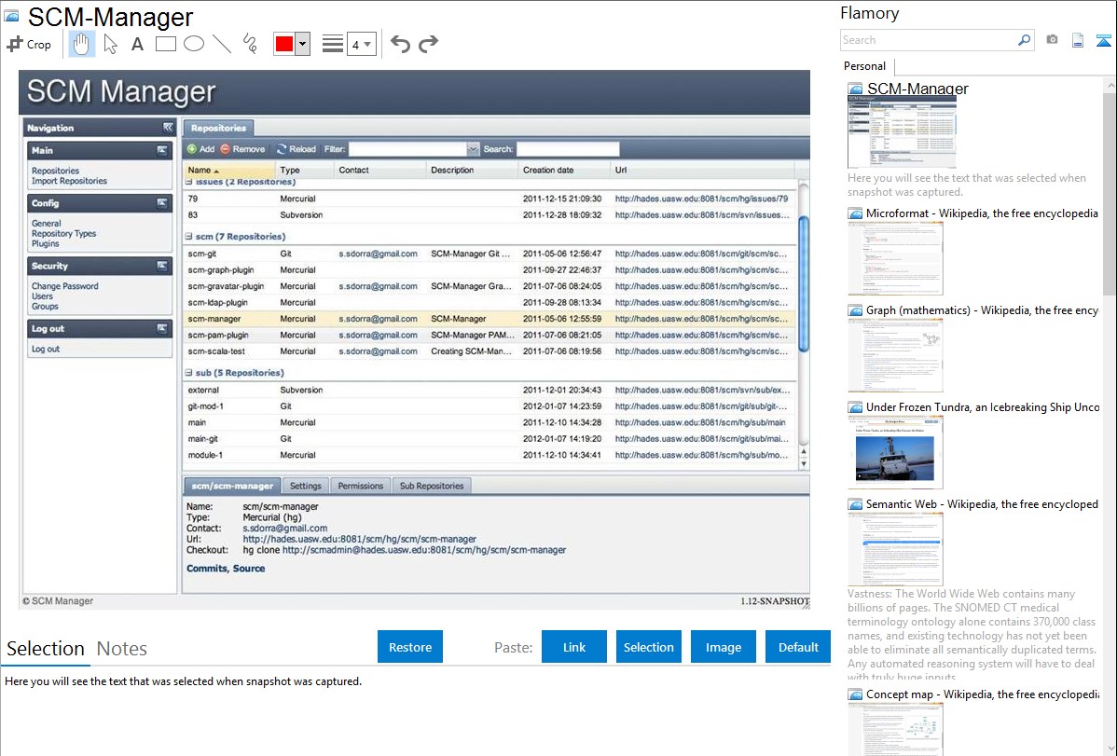This screenshot has width=1117, height=756.
Task: Click the magnifier icon in Flamory search
Action: tap(1024, 40)
